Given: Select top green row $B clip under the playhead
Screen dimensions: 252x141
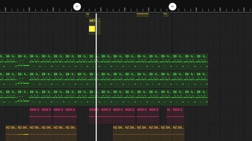Looking at the screenshot, I should pyautogui.click(x=95, y=62).
